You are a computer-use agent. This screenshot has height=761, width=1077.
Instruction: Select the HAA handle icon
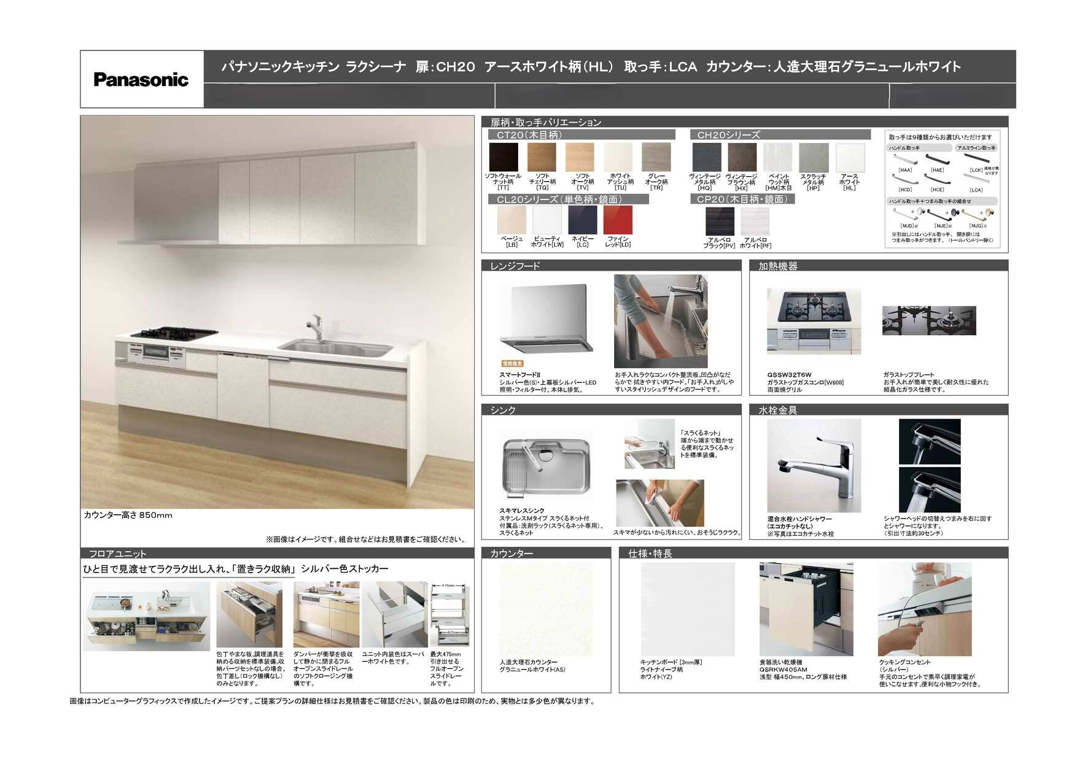904,160
